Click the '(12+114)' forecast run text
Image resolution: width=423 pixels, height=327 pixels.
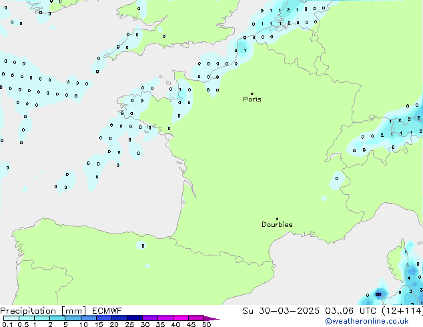[x=402, y=311]
